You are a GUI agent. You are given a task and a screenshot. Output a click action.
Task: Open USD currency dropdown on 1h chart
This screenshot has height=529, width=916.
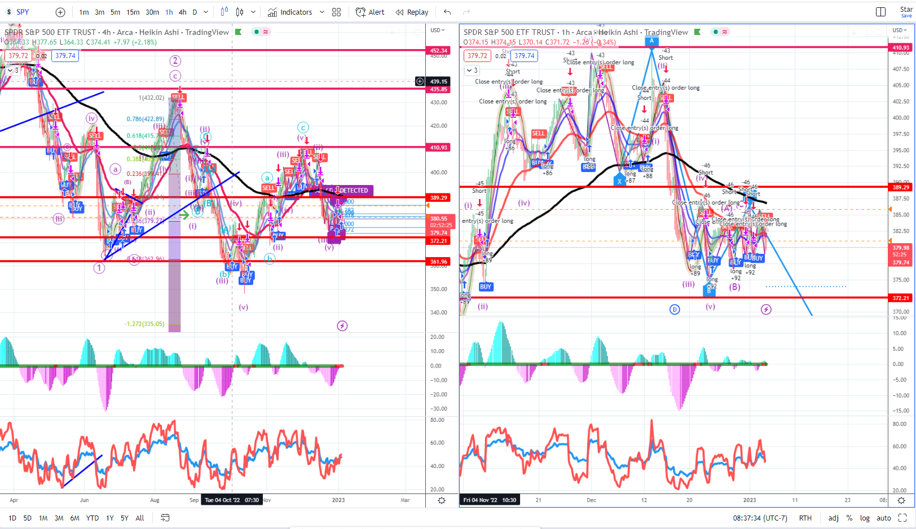(900, 30)
